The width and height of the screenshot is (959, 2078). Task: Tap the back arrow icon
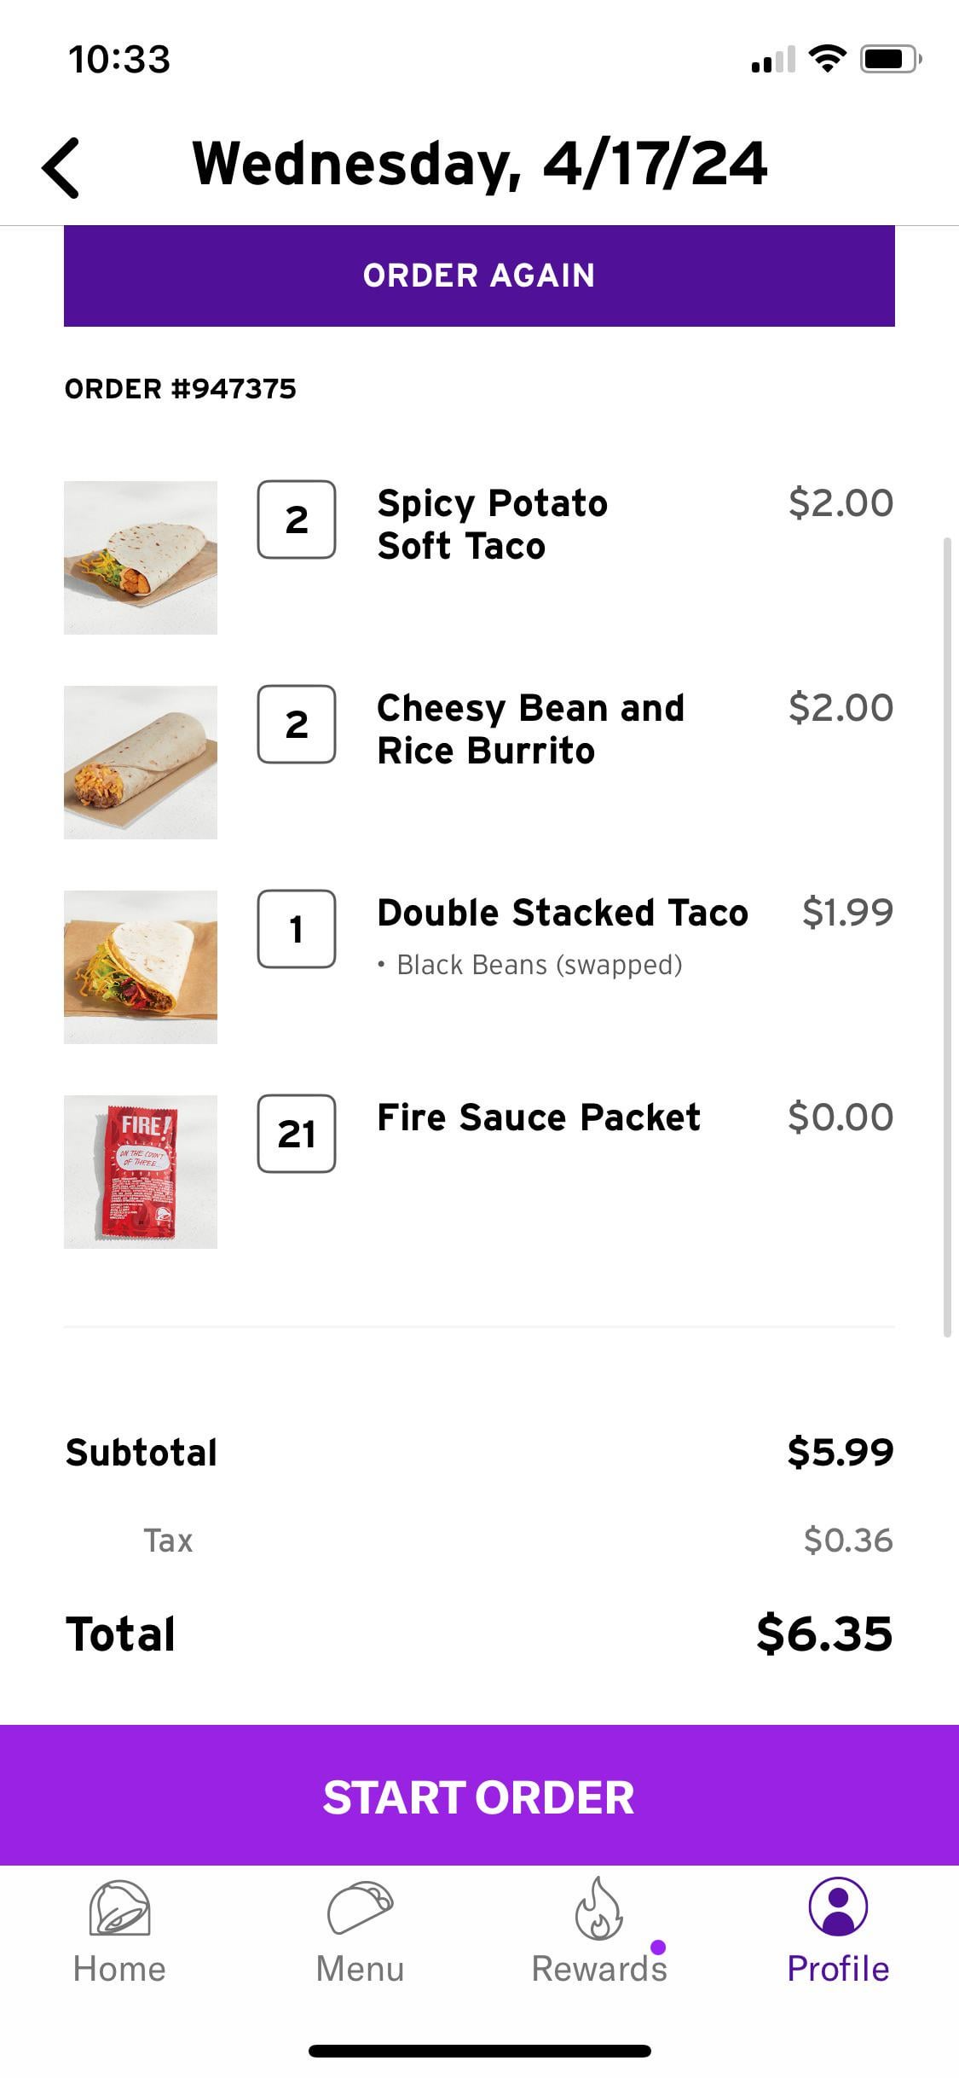point(61,168)
